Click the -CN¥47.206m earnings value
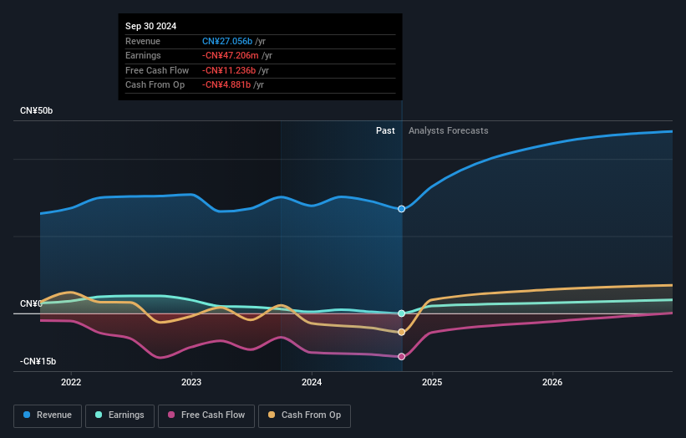Image resolution: width=686 pixels, height=438 pixels. tap(230, 55)
